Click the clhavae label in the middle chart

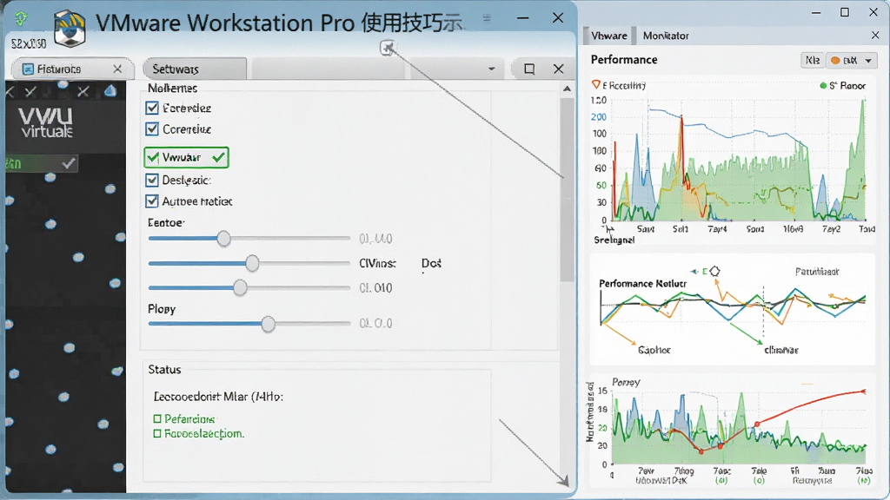click(781, 351)
